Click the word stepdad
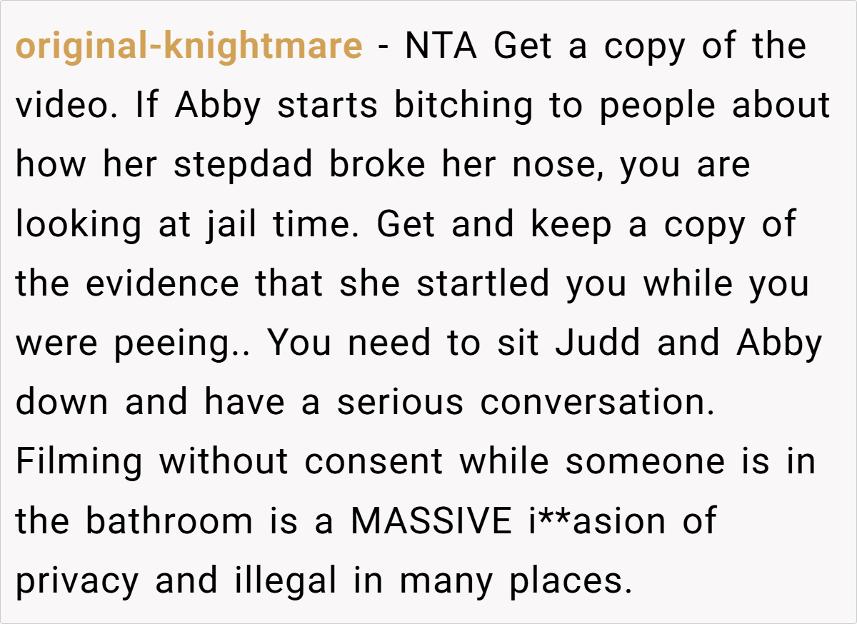 tap(243, 166)
